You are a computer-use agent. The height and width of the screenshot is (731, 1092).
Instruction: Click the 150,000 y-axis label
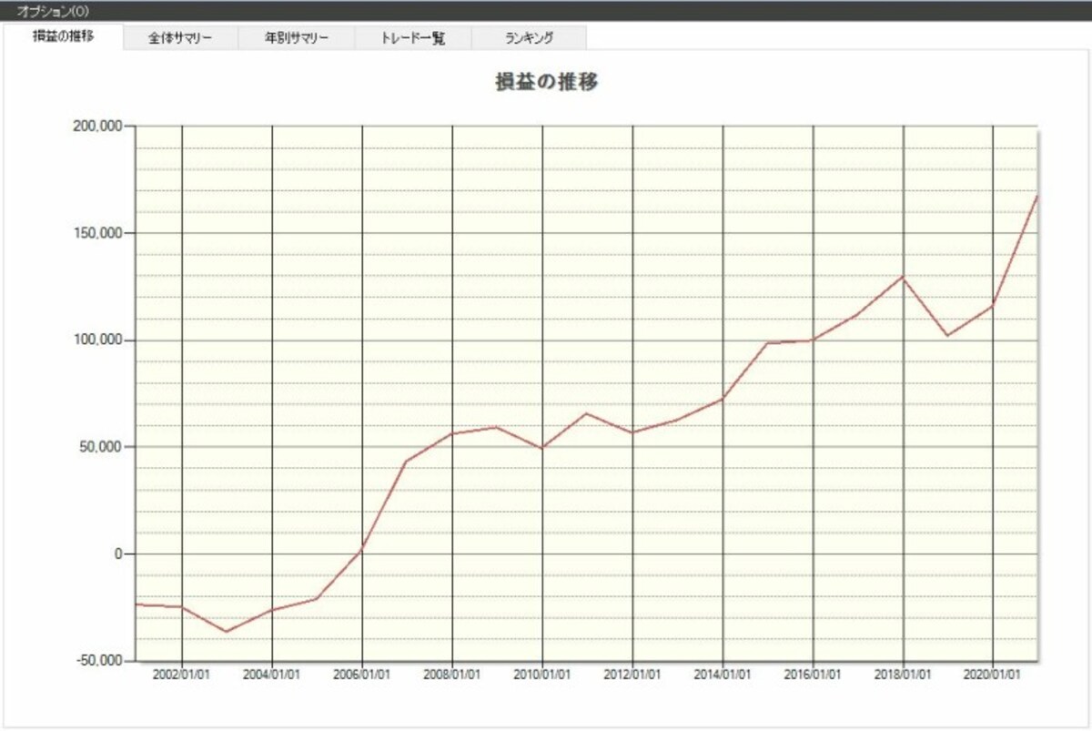point(97,233)
